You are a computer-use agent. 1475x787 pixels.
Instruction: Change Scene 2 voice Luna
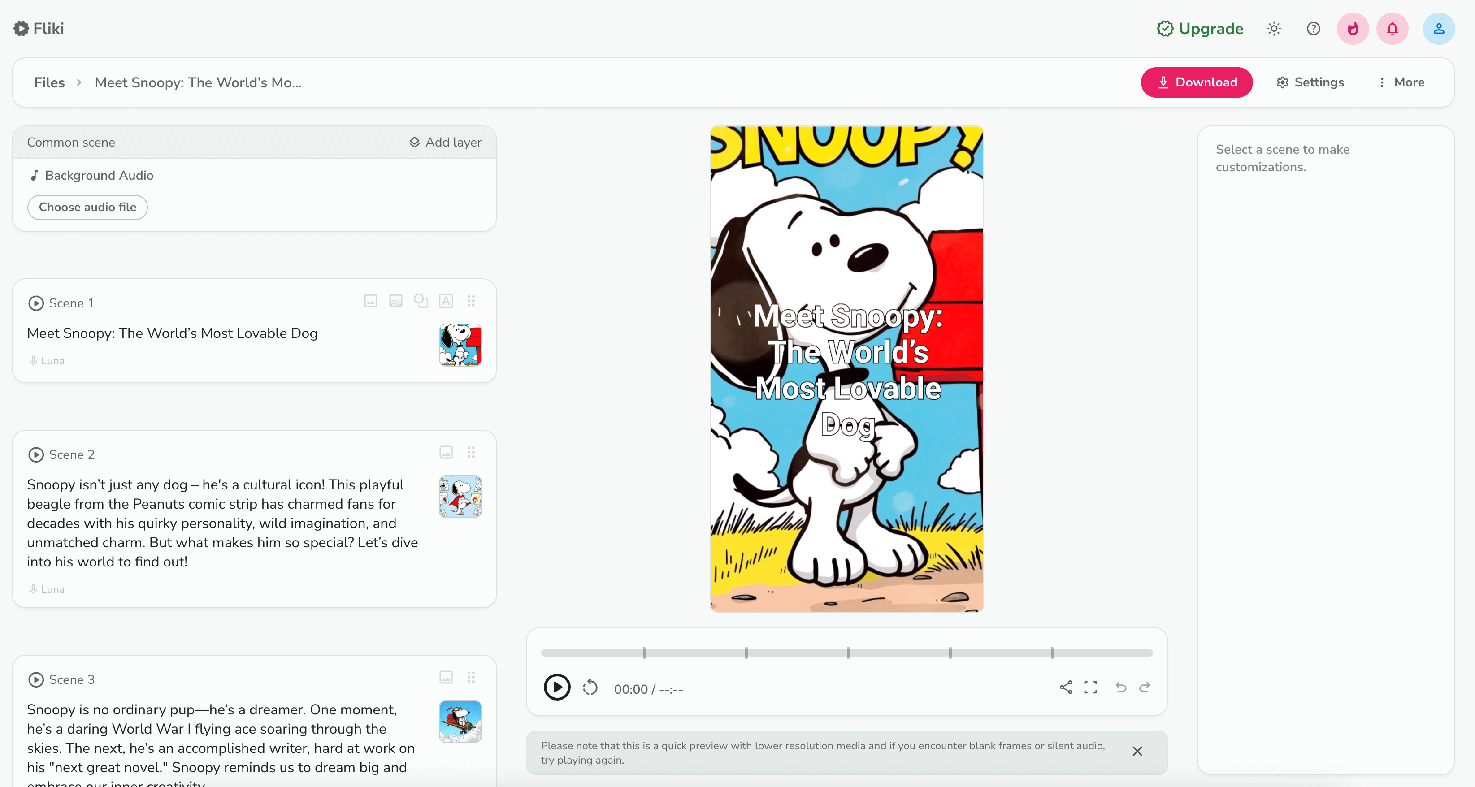pyautogui.click(x=47, y=589)
